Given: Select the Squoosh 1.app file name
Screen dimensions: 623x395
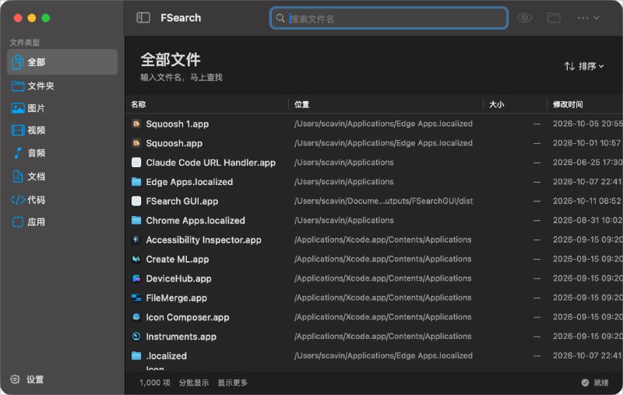Looking at the screenshot, I should point(178,124).
